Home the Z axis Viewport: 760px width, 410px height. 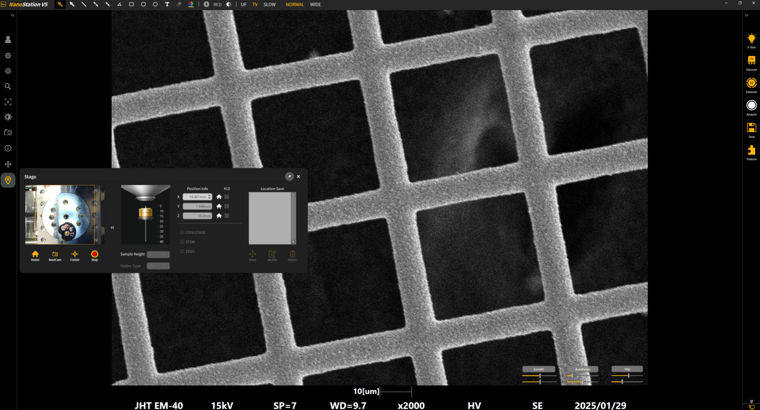coord(219,216)
